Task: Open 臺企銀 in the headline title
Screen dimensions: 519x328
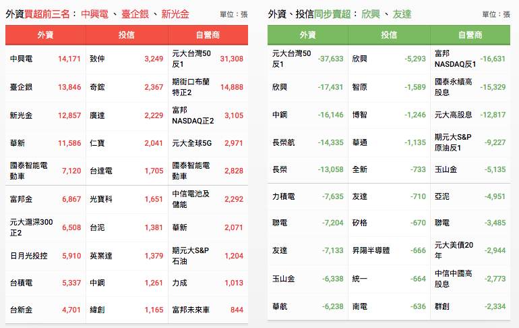Action: pyautogui.click(x=135, y=14)
